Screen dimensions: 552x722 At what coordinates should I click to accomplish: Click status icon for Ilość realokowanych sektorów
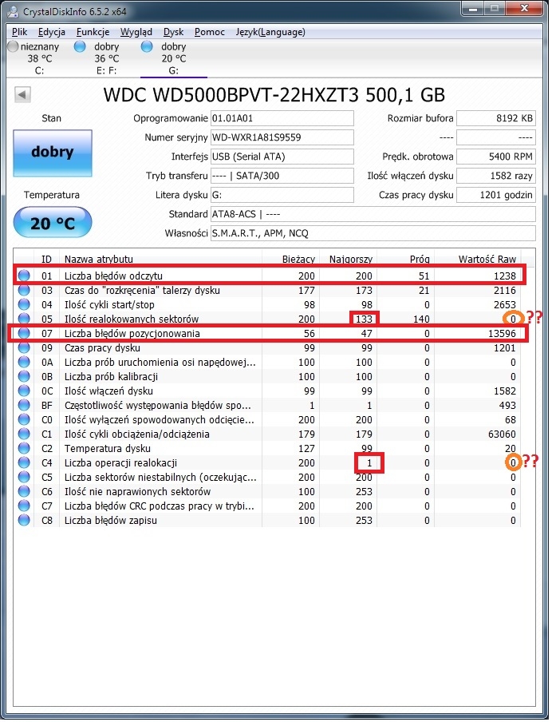coord(24,319)
